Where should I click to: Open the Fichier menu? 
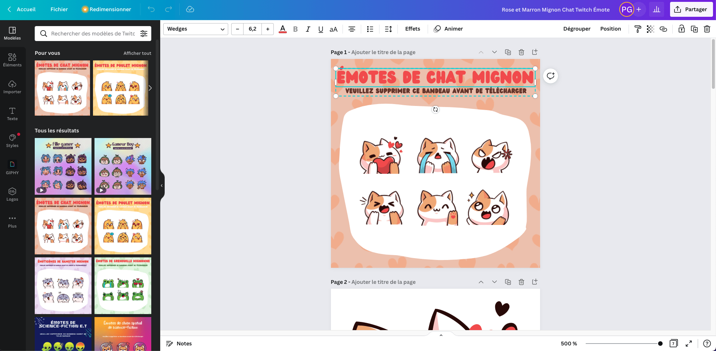pos(59,9)
